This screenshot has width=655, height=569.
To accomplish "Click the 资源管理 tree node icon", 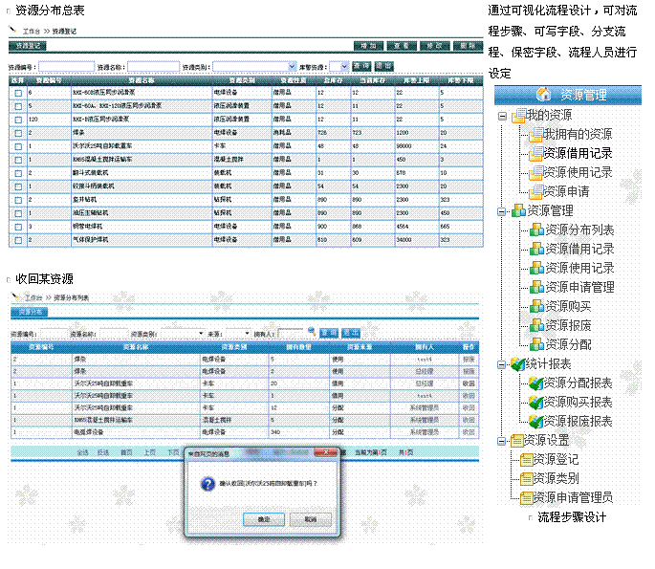I will [518, 210].
